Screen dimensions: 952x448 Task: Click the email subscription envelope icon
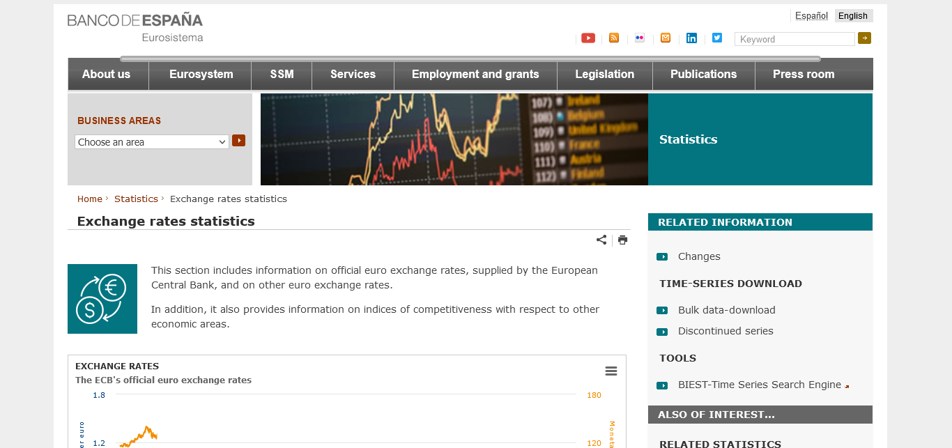point(666,38)
